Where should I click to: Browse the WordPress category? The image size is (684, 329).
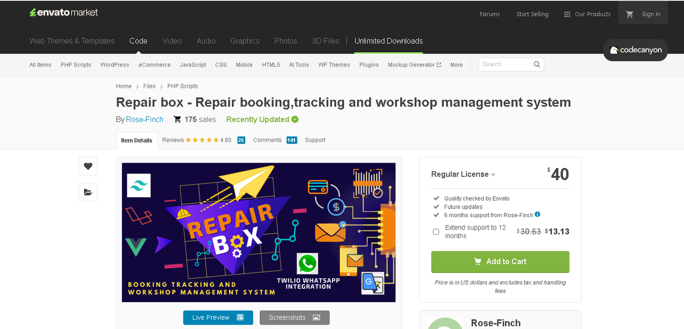(115, 65)
